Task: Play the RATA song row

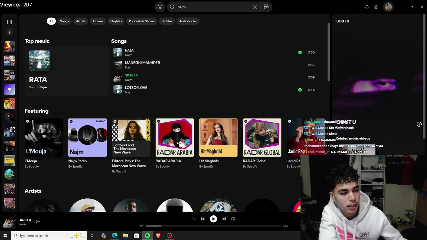Action: (x=214, y=52)
